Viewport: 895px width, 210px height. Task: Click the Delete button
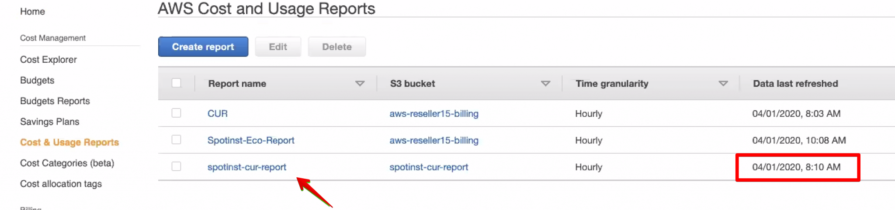[x=336, y=47]
